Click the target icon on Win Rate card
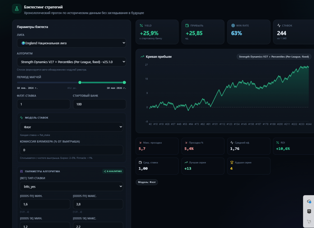 pyautogui.click(x=233, y=26)
